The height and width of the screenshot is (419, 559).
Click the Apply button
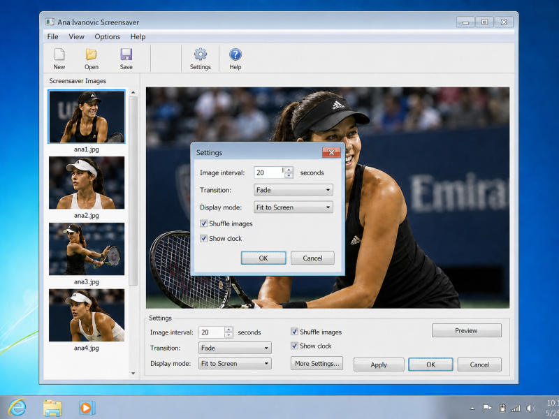click(379, 365)
